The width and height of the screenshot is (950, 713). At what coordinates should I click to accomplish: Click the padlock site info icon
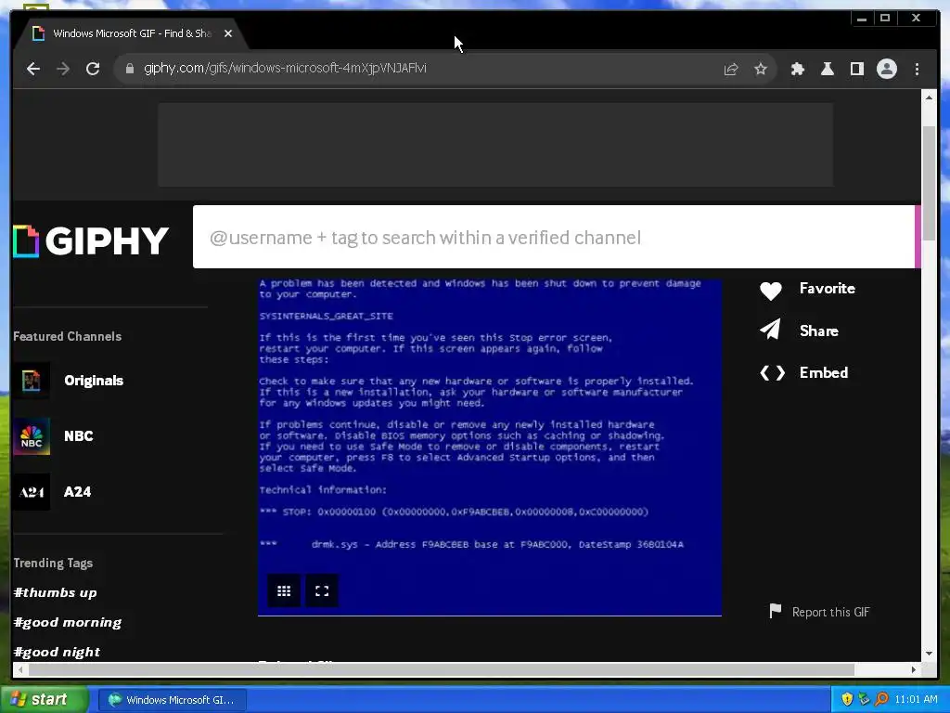click(x=129, y=69)
